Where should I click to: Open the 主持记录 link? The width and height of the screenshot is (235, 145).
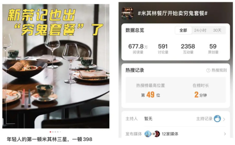pyautogui.click(x=204, y=119)
